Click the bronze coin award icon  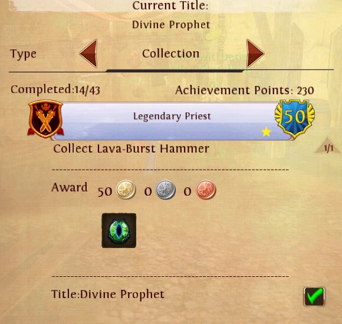tap(206, 190)
